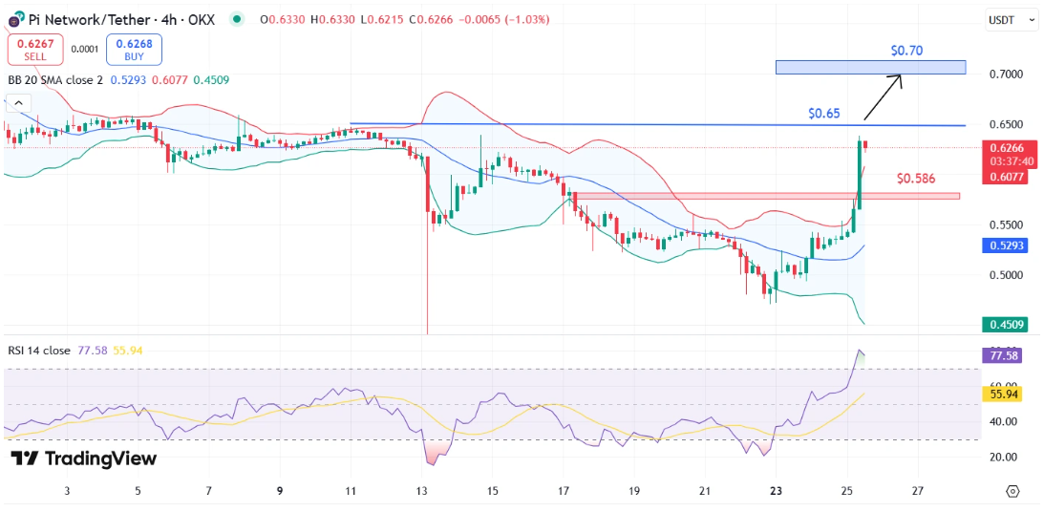Click the 0.0001 spread value
Screen dimensions: 1044x512
[84, 49]
